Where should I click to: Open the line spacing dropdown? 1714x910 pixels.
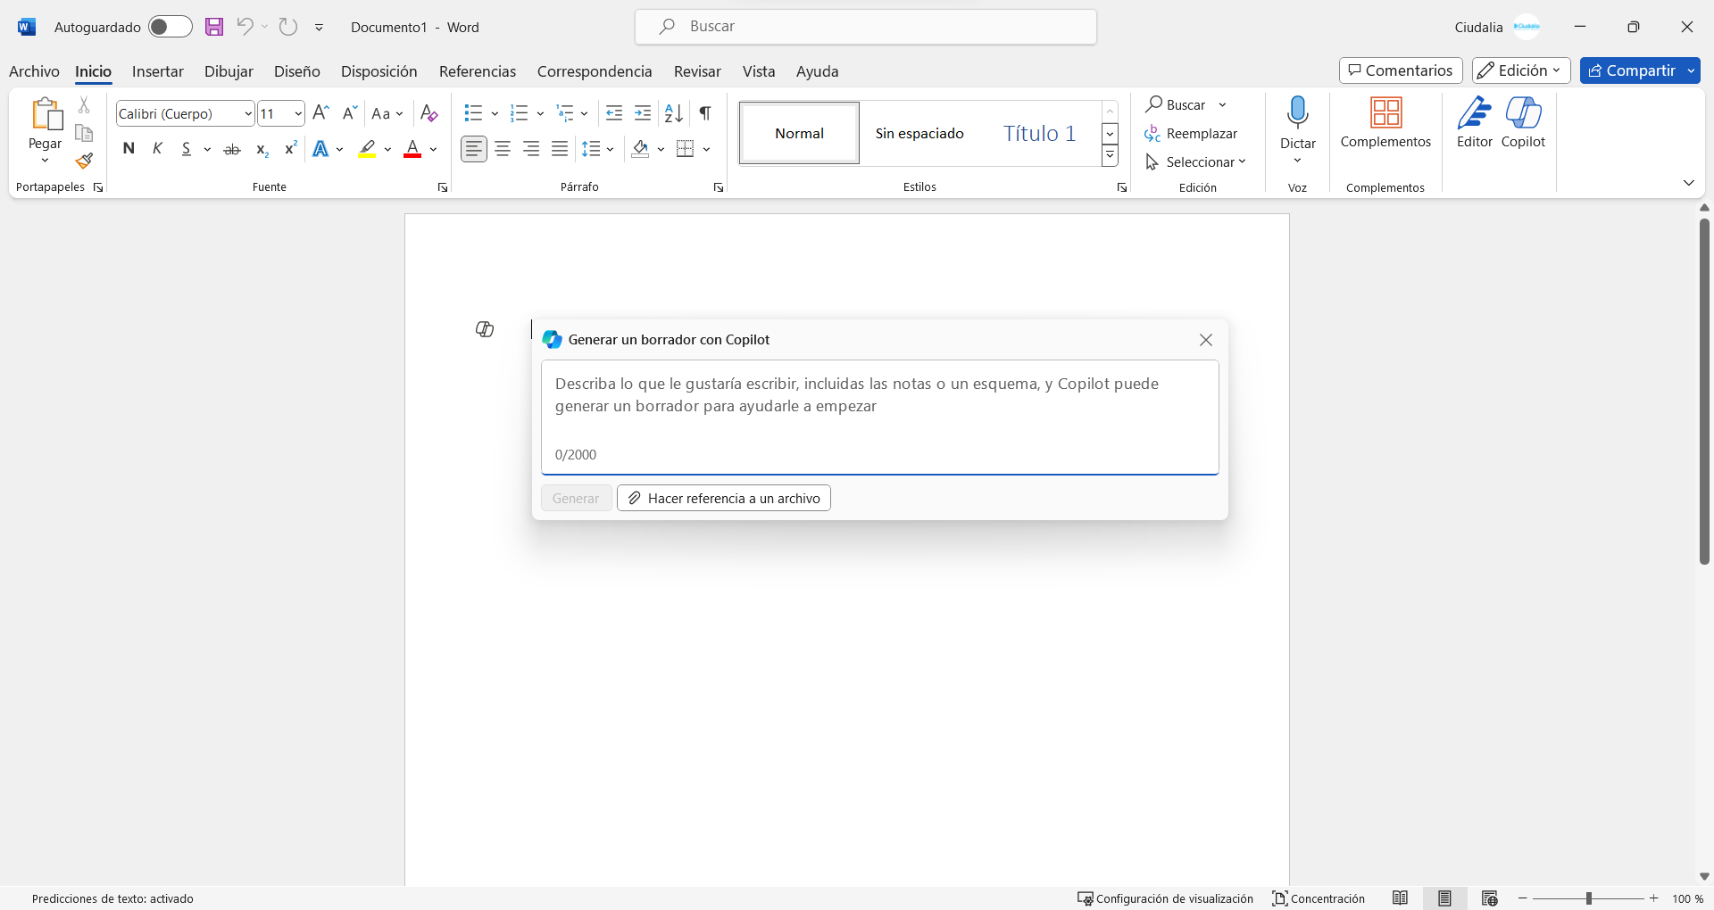(x=597, y=148)
